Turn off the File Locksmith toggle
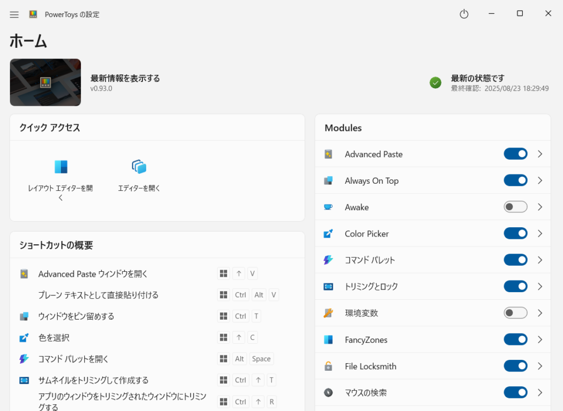 pyautogui.click(x=515, y=366)
